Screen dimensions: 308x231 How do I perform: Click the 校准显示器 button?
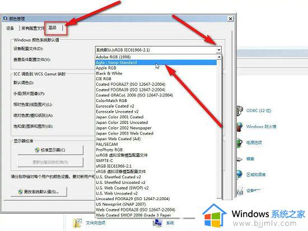(50, 150)
